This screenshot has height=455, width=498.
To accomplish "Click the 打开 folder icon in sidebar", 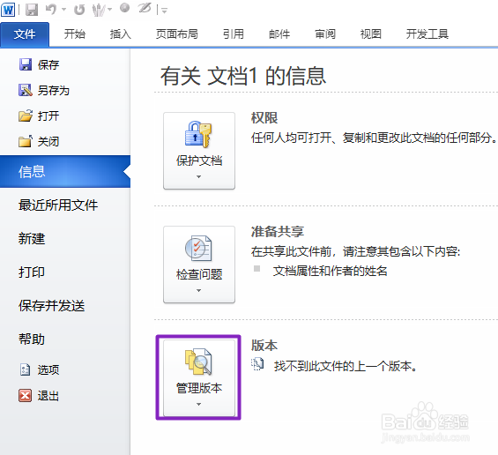I will (x=26, y=116).
